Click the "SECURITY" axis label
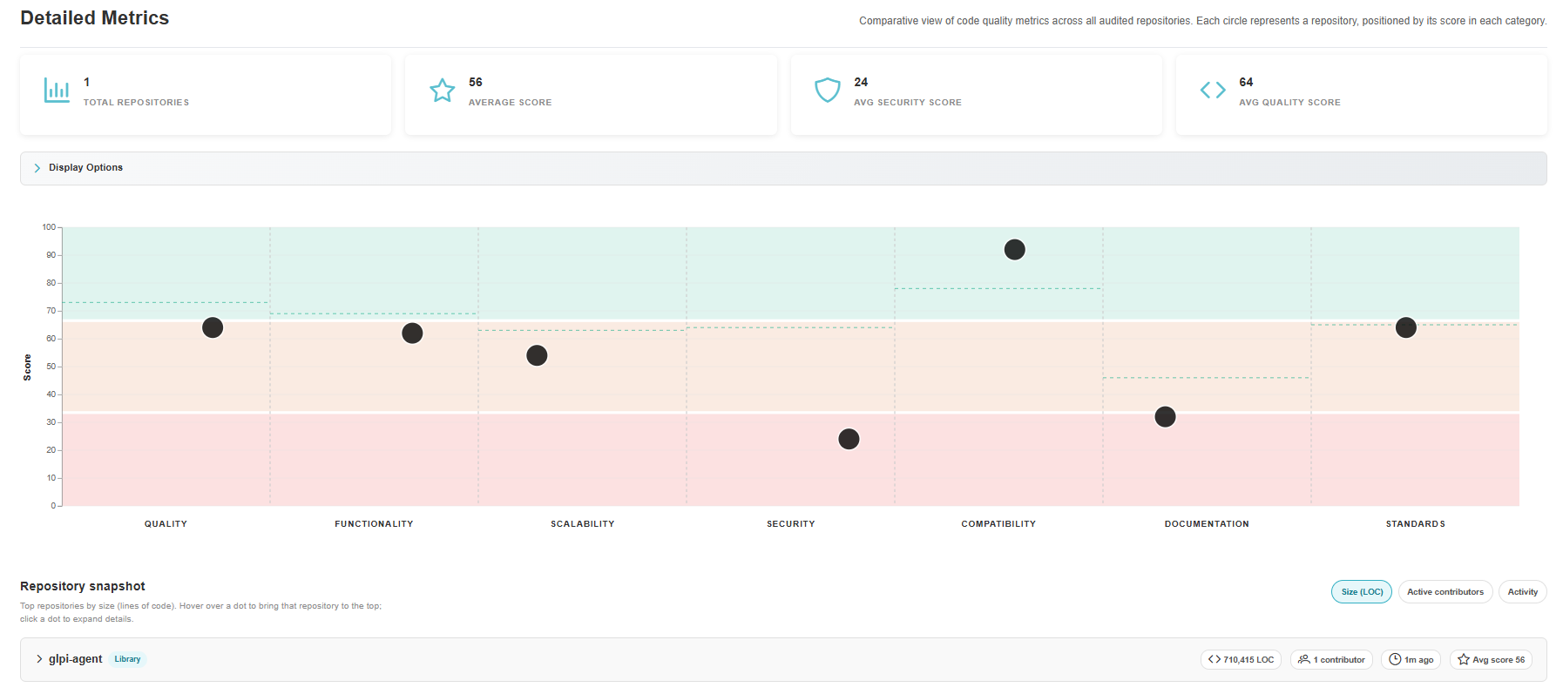This screenshot has height=694, width=1563. (791, 524)
